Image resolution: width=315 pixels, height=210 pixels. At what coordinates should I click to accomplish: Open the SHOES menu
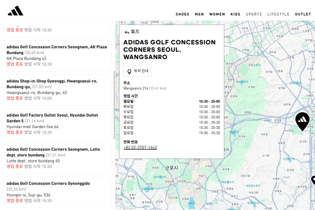coord(182,14)
